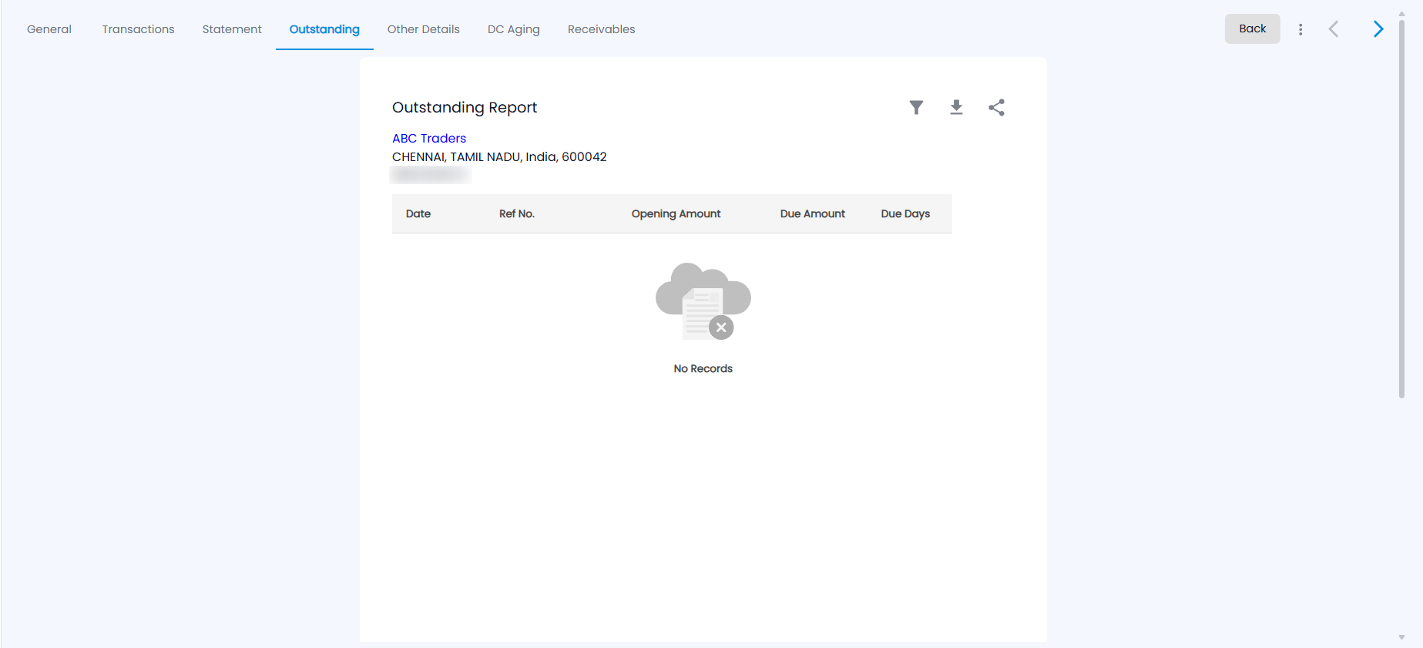Open the Other Details tab

click(424, 29)
